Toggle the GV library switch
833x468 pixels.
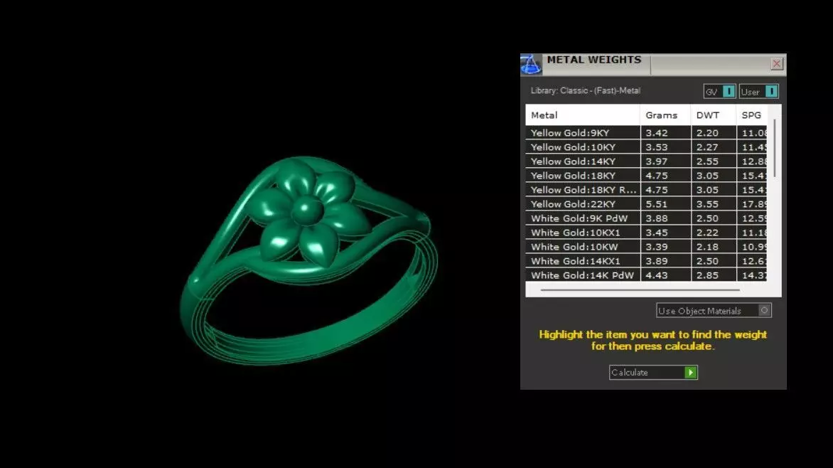click(x=720, y=92)
